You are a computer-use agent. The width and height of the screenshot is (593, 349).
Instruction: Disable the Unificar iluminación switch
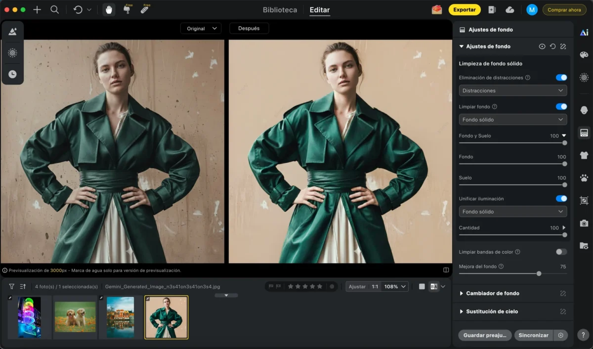point(561,199)
